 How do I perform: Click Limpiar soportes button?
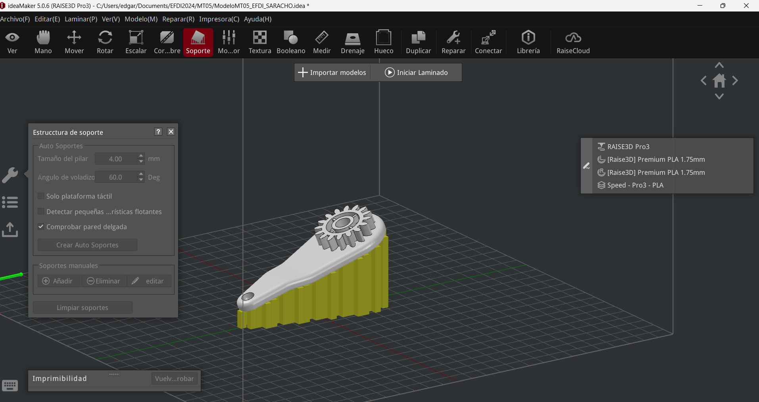coord(83,308)
